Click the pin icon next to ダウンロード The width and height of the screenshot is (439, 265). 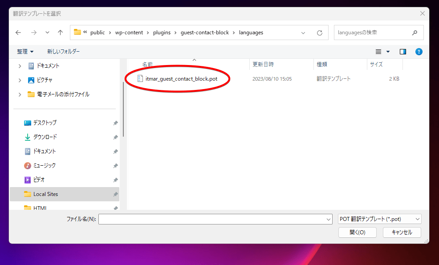[x=115, y=137]
